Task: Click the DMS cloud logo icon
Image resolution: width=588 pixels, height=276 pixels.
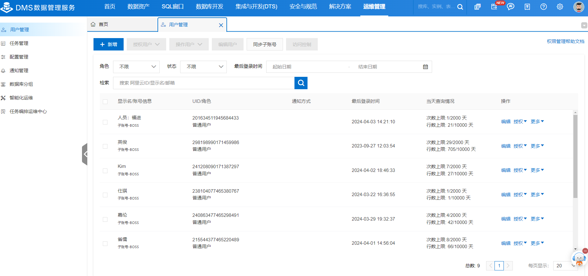Action: coord(7,7)
